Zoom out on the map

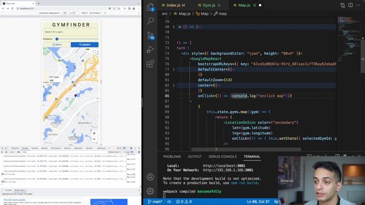tap(94, 139)
